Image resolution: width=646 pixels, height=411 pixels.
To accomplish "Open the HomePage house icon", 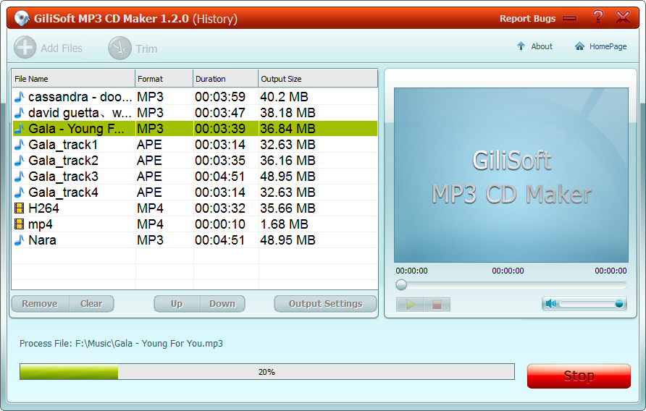I will (x=579, y=46).
